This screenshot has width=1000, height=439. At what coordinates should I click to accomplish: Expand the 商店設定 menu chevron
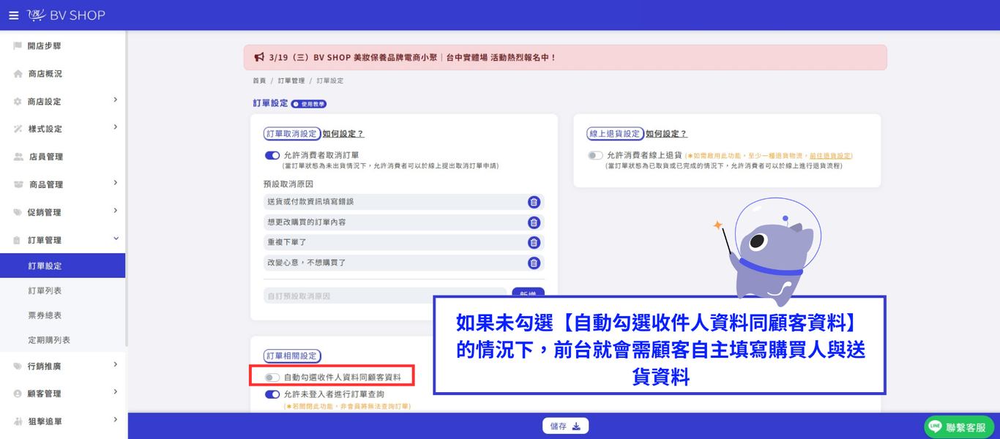click(115, 100)
